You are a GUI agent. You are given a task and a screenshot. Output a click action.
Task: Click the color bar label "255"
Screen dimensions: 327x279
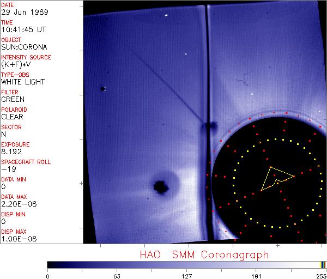(322, 276)
